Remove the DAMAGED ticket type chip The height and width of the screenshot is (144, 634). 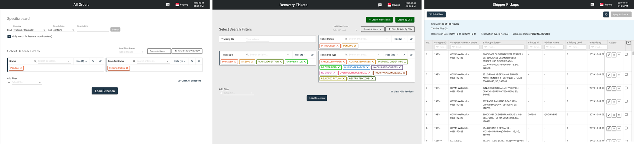[x=235, y=62]
